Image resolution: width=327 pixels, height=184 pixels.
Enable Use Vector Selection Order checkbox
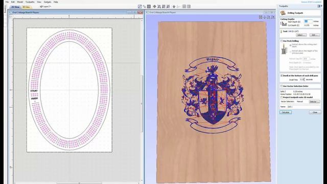point(282,86)
